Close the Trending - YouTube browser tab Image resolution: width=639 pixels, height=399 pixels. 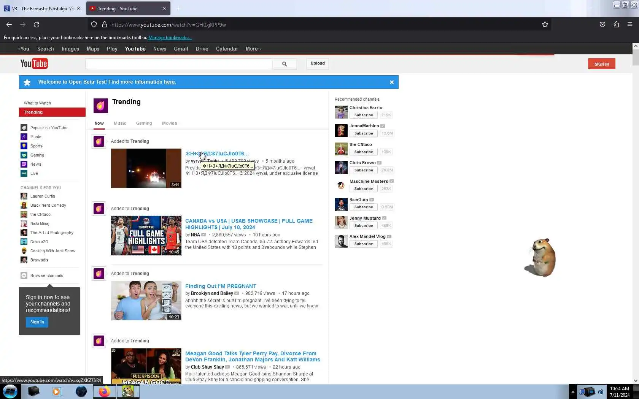click(x=164, y=8)
